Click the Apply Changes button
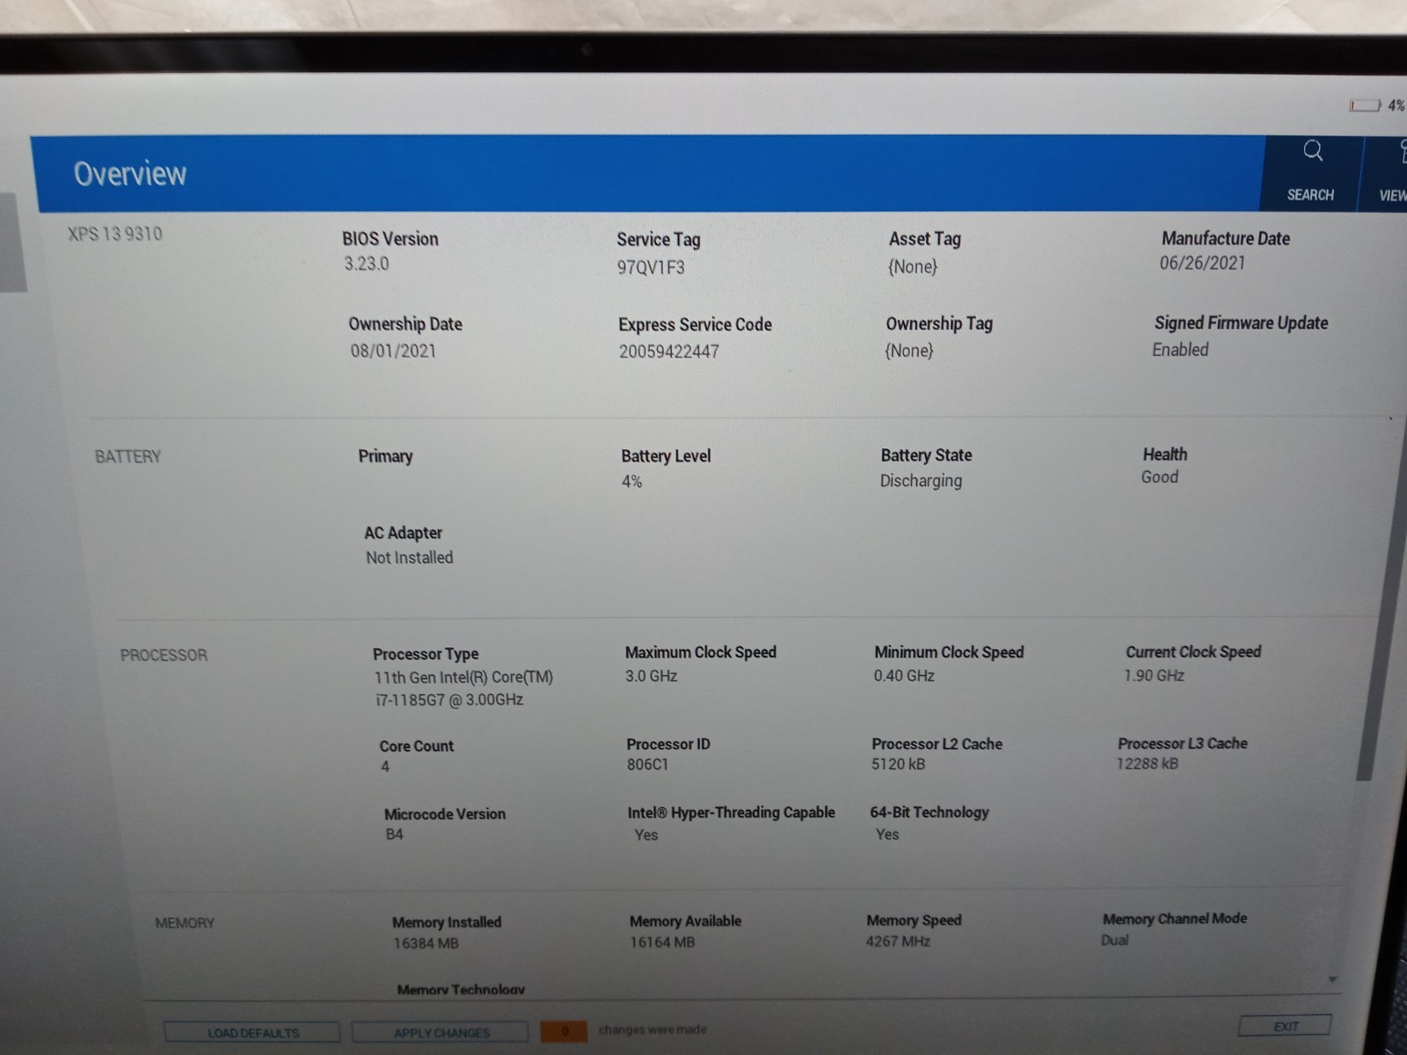The width and height of the screenshot is (1407, 1055). [441, 1032]
